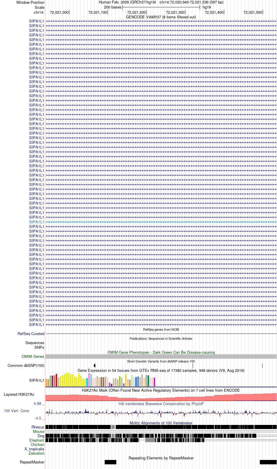
Task: Select the right RepeatMasker black block
Action: click(x=268, y=462)
